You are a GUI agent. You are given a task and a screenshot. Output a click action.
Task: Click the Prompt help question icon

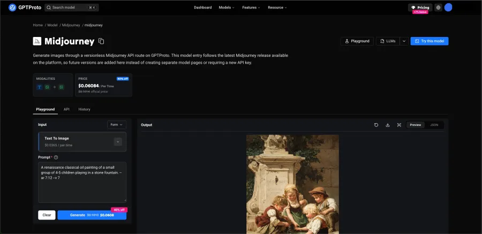(x=56, y=157)
